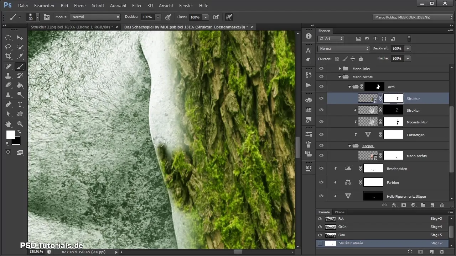Open layer styles fx menu
This screenshot has width=456, height=256.
tap(394, 205)
